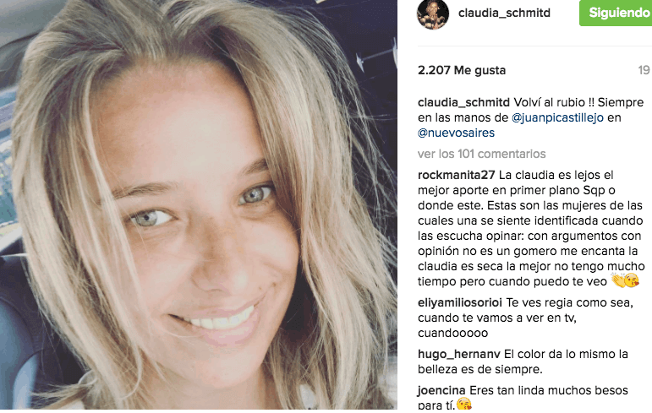The height and width of the screenshot is (413, 652).
Task: Open the @juanpicastillejo mention link
Action: click(x=557, y=117)
